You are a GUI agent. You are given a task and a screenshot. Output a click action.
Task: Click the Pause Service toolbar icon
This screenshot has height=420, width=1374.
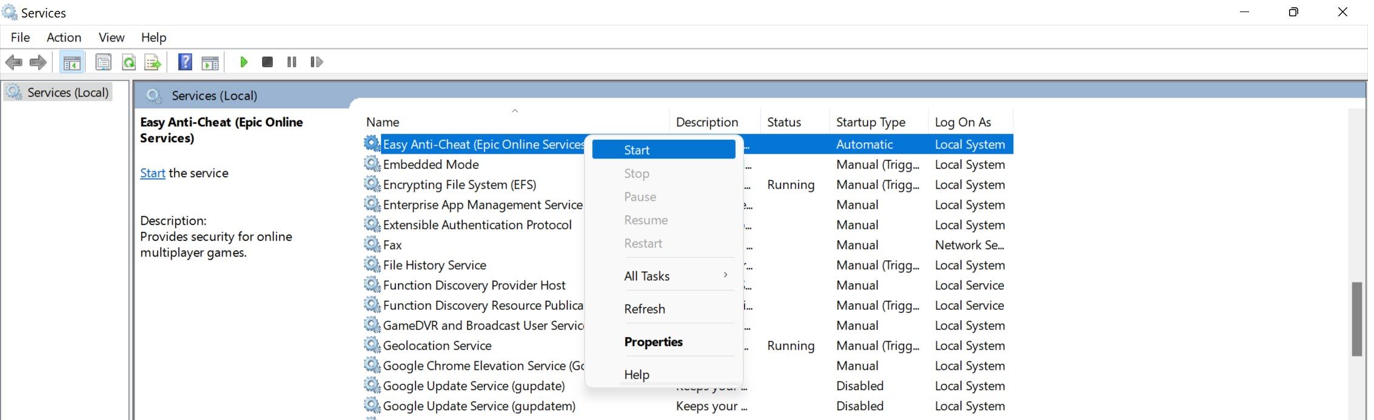pos(292,62)
